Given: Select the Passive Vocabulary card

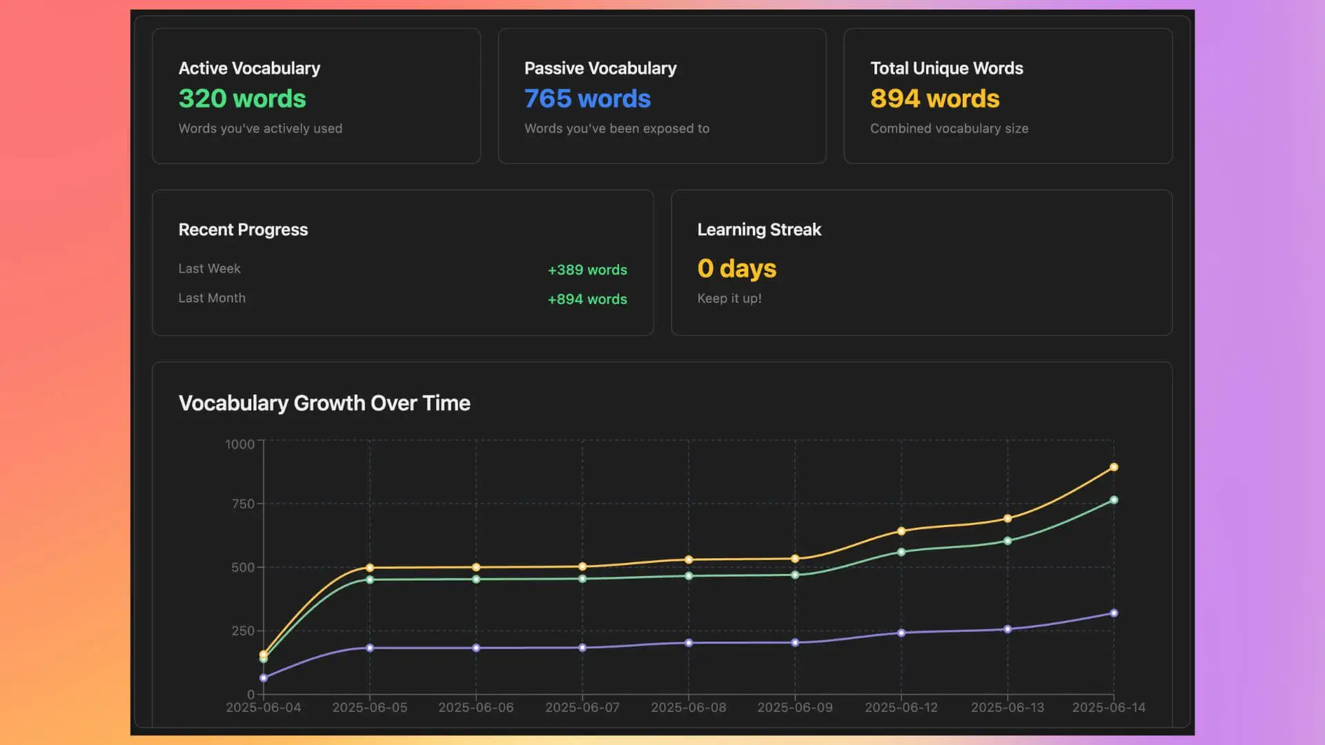Looking at the screenshot, I should (x=661, y=95).
